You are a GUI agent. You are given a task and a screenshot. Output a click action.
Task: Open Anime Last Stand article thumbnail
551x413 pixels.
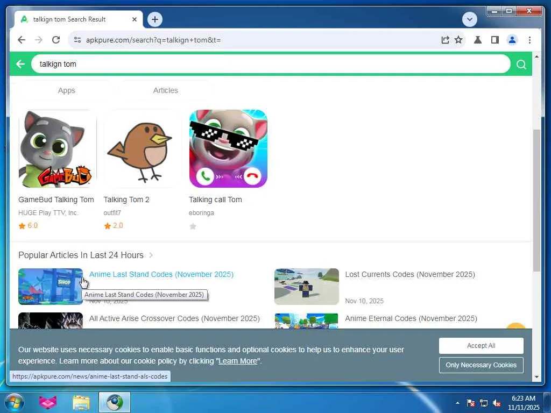coord(51,287)
